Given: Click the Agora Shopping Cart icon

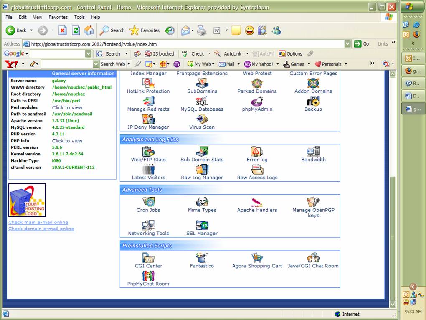Looking at the screenshot, I should 257,258.
